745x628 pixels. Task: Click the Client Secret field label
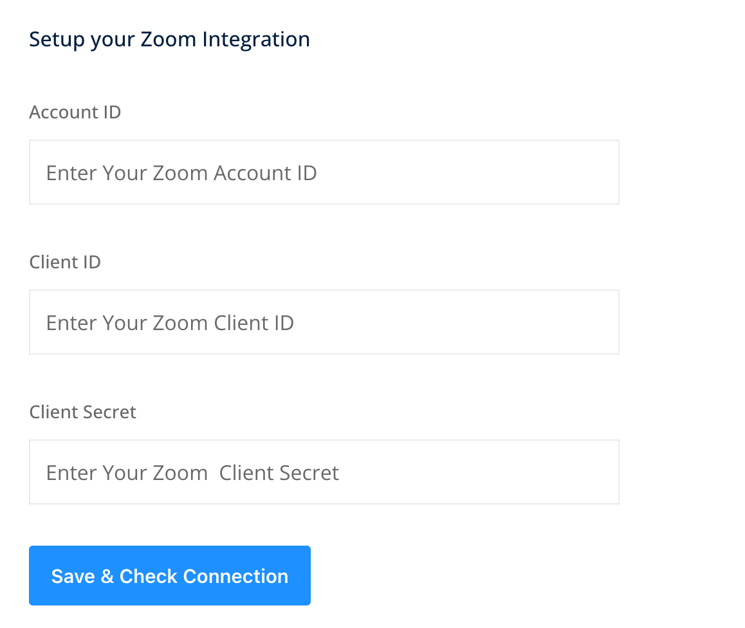[83, 412]
